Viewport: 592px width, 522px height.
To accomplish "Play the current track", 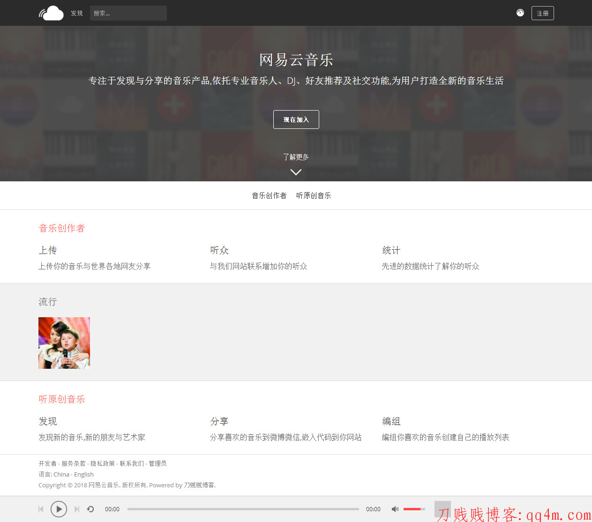I will pos(59,509).
